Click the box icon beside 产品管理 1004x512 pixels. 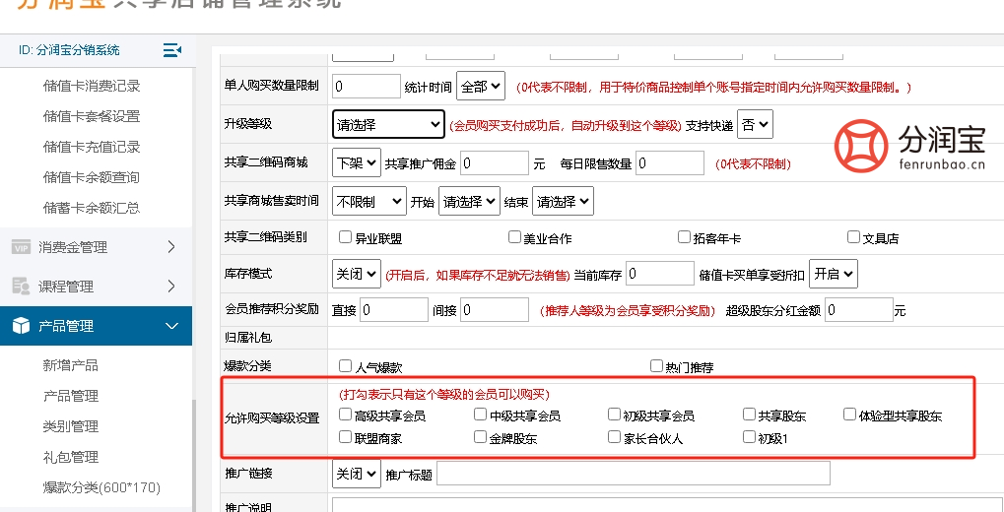[21, 326]
